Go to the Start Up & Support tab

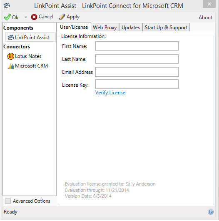(x=166, y=27)
